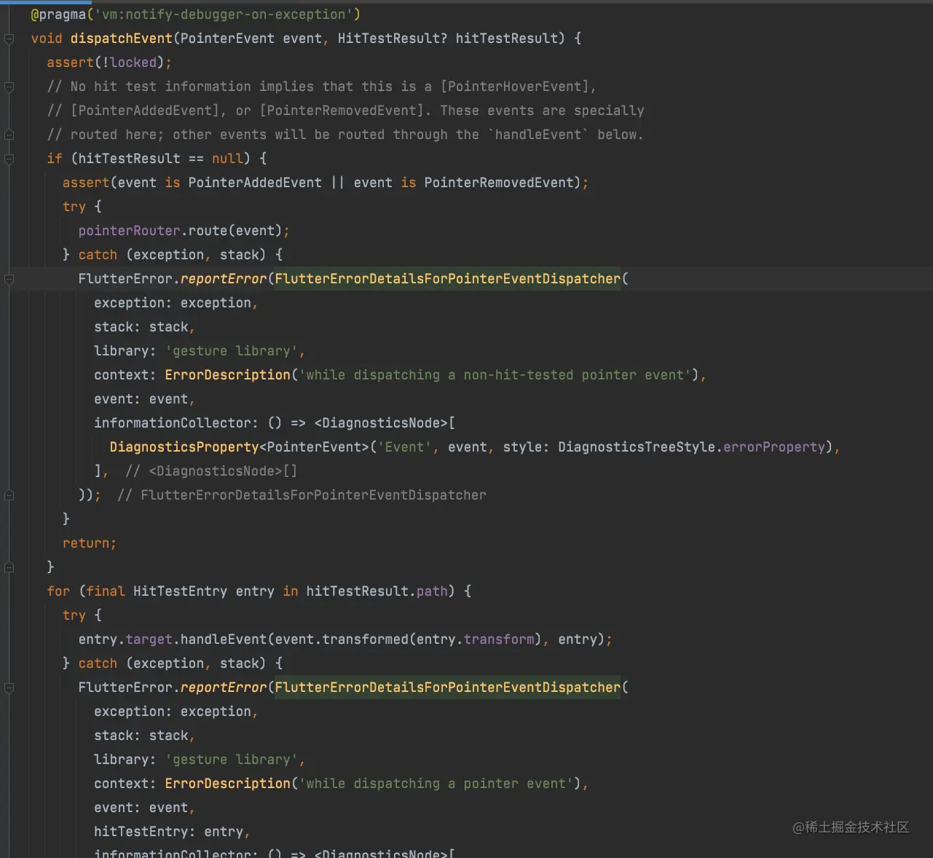Image resolution: width=933 pixels, height=858 pixels.
Task: Select the highlighted FlutterErrorDetailsForPointerEventDispatcher identifier
Action: tap(448, 278)
